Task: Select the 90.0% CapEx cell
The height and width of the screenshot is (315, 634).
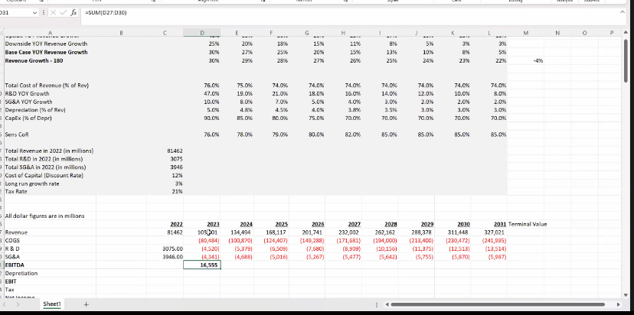Action: tap(202, 118)
